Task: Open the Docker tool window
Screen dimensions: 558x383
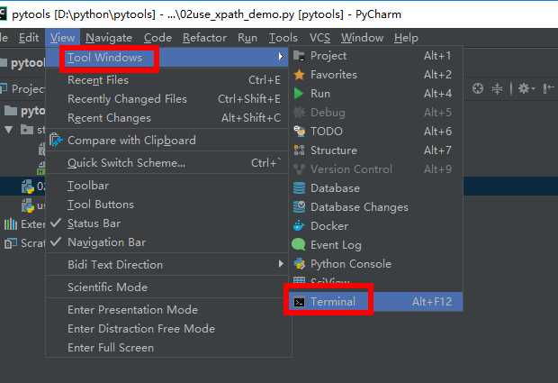Action: point(376,226)
